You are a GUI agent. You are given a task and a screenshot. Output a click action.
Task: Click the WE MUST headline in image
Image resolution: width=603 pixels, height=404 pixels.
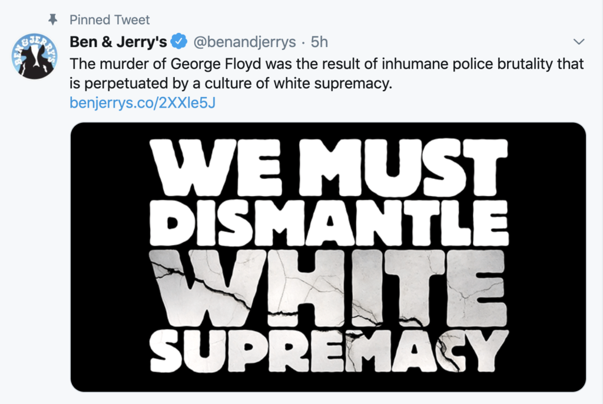329,168
